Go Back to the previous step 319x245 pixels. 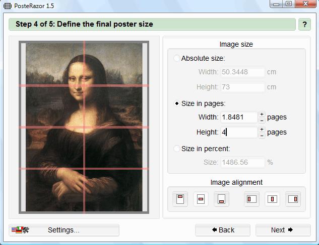(223, 230)
